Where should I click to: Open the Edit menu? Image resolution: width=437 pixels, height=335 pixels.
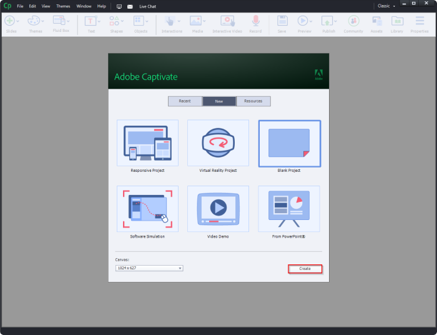(32, 6)
